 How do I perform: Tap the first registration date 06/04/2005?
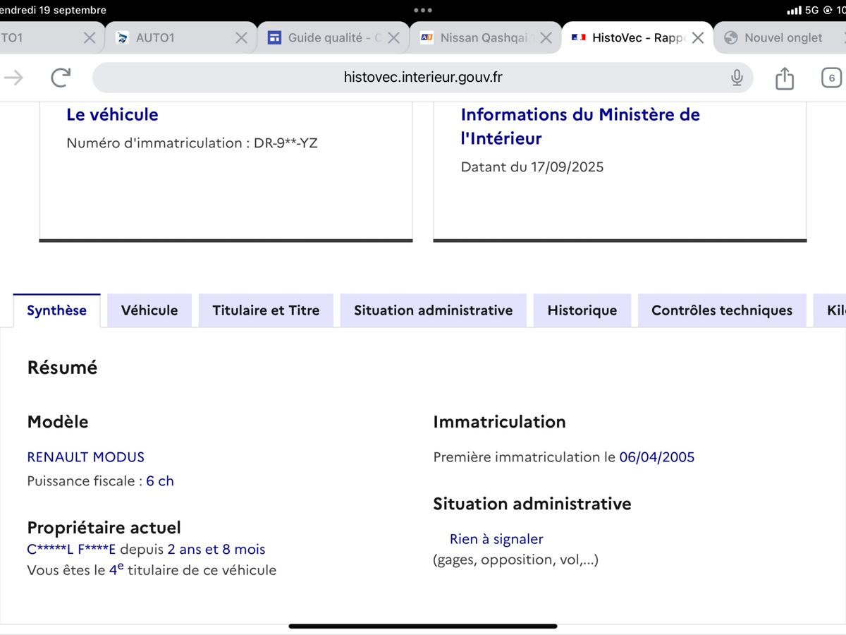pos(657,457)
